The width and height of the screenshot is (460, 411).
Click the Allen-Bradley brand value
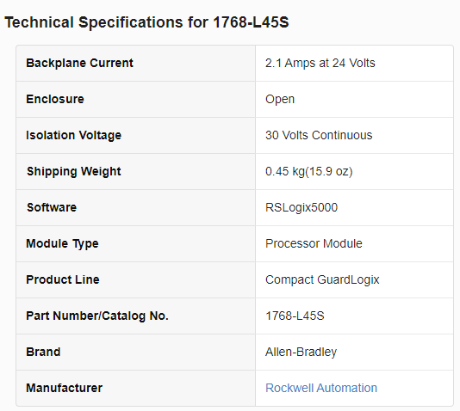[301, 352]
